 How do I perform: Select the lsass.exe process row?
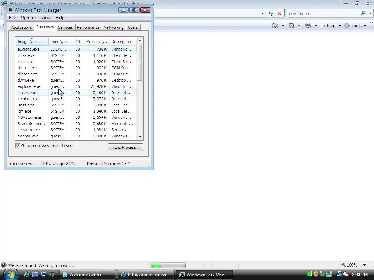76,105
